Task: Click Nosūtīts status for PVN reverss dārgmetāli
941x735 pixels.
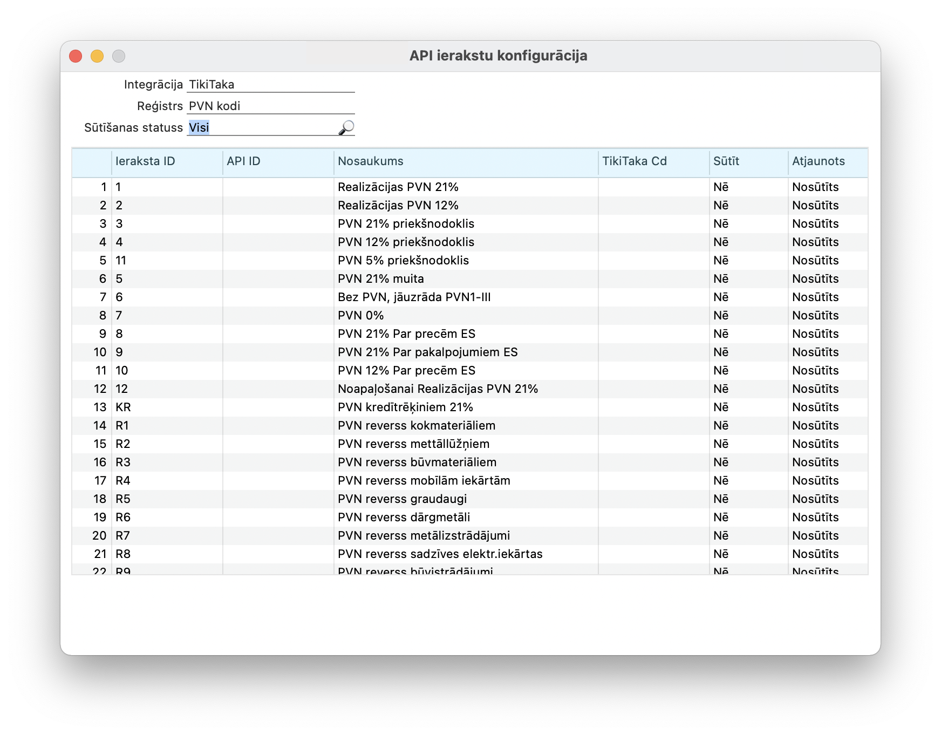Action: 815,518
